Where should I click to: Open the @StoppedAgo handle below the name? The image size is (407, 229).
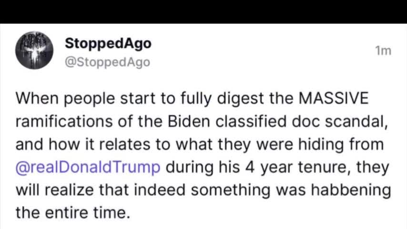coord(107,62)
